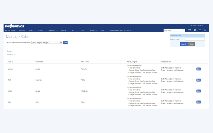213x133 pixels.
Task: Expand the Analyze menu
Action: point(64,30)
